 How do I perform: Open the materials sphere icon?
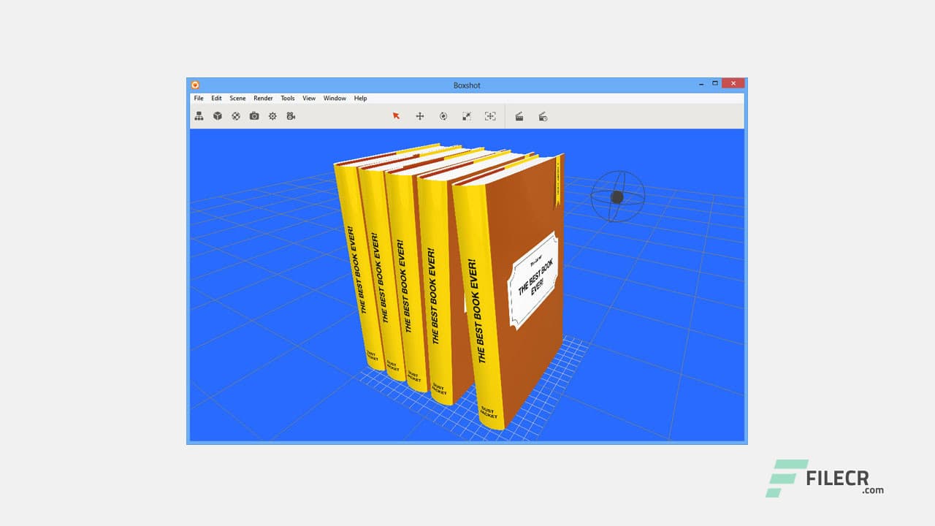(x=235, y=116)
